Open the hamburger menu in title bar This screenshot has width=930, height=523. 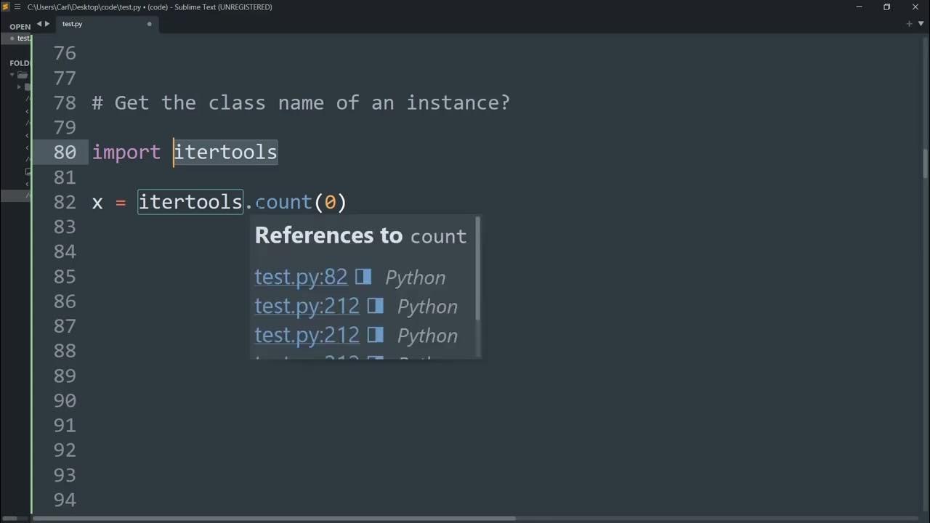click(17, 7)
